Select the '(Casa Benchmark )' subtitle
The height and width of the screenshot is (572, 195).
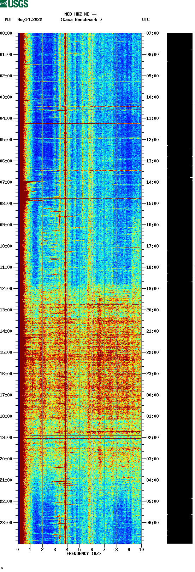point(81,20)
